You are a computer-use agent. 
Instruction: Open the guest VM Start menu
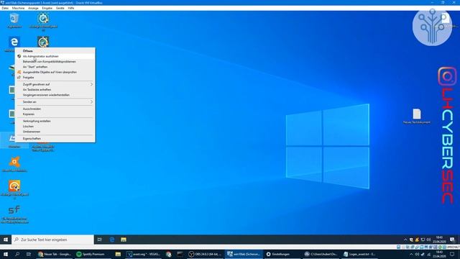click(x=6, y=240)
